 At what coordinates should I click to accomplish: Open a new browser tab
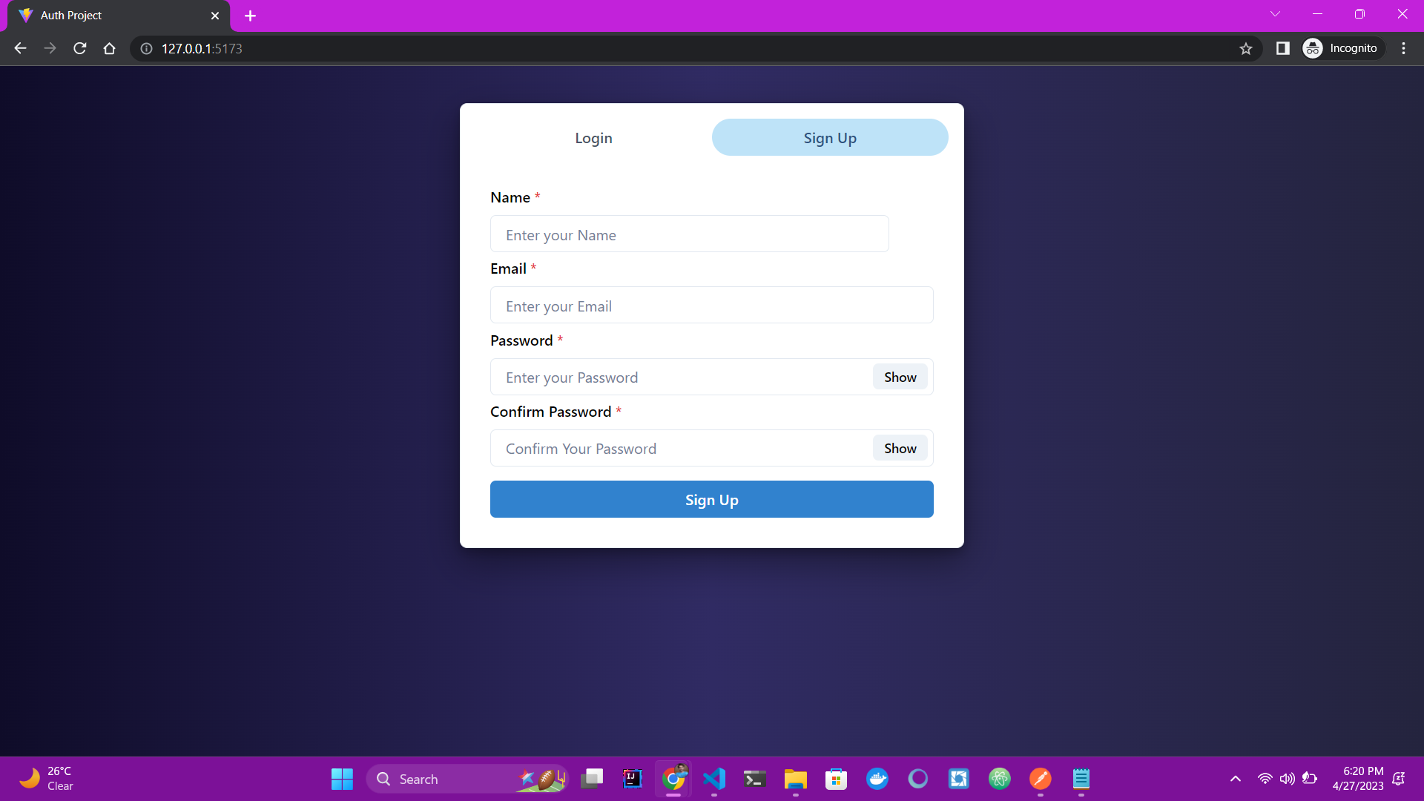click(x=250, y=16)
